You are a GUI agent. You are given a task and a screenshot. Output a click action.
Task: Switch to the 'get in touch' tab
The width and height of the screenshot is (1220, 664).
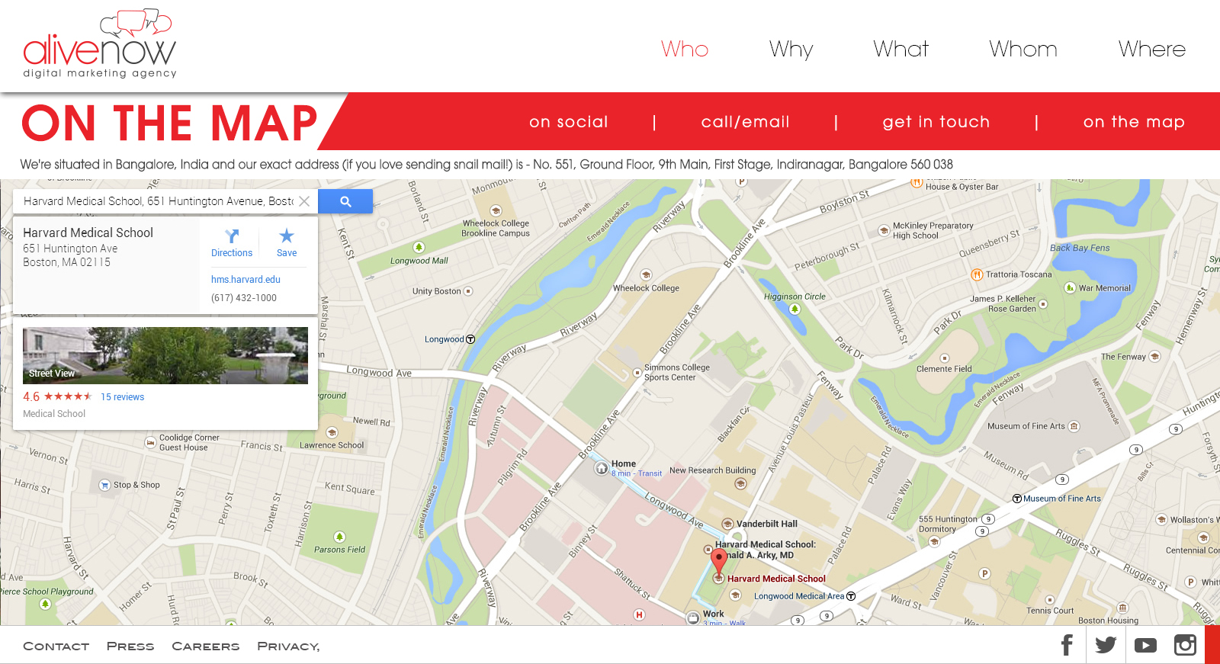click(x=936, y=122)
